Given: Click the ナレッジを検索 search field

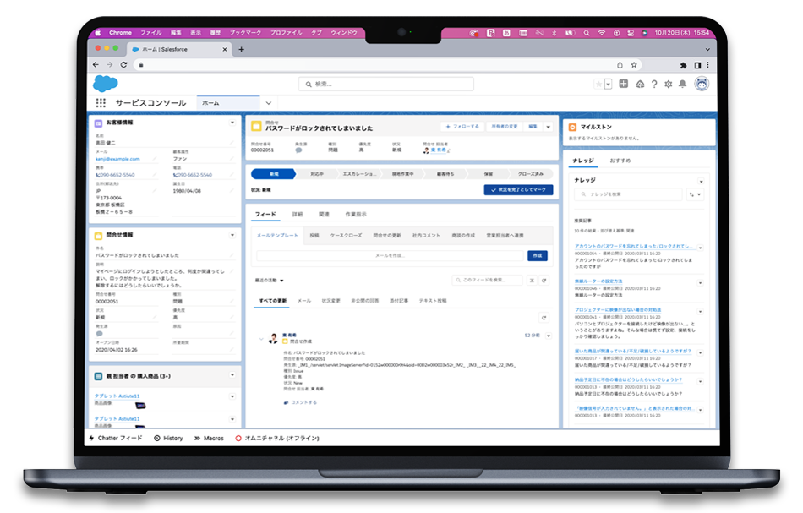Looking at the screenshot, I should click(x=628, y=194).
